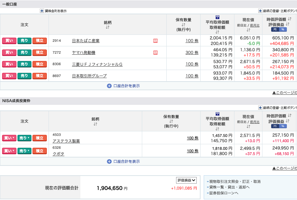Screen dimensions: 297x200
Task: Sort 一般口座 table by 現在値 arrows
Action: coord(248,30)
